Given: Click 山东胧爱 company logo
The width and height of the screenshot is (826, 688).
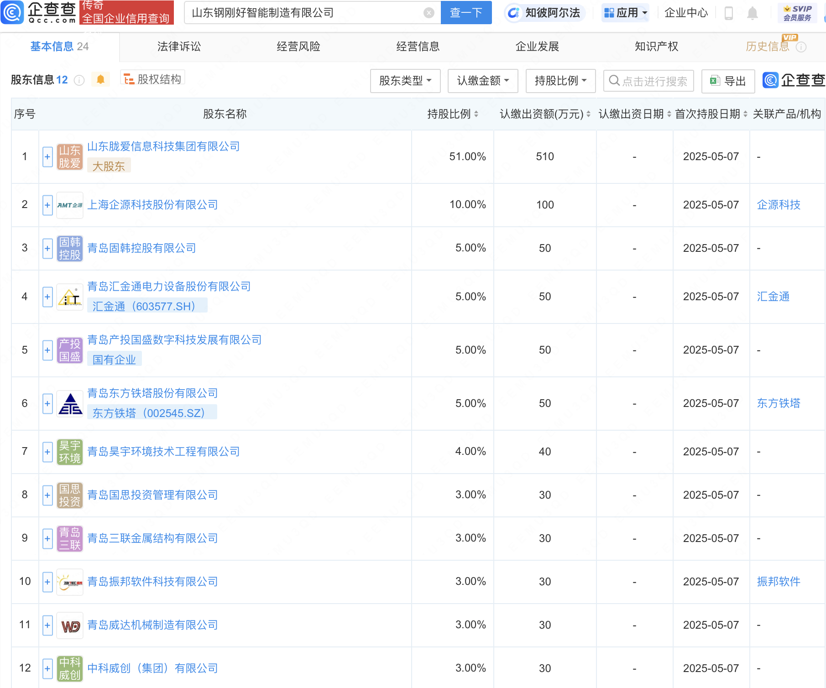Looking at the screenshot, I should [70, 157].
